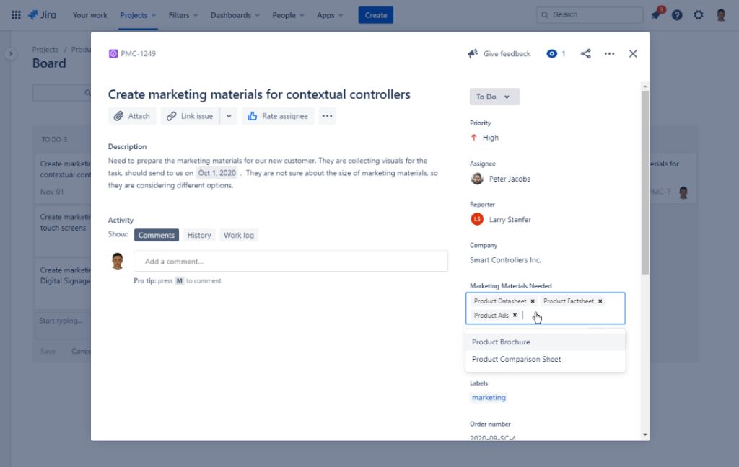
Task: Click the Attach paperclip button
Action: 132,116
